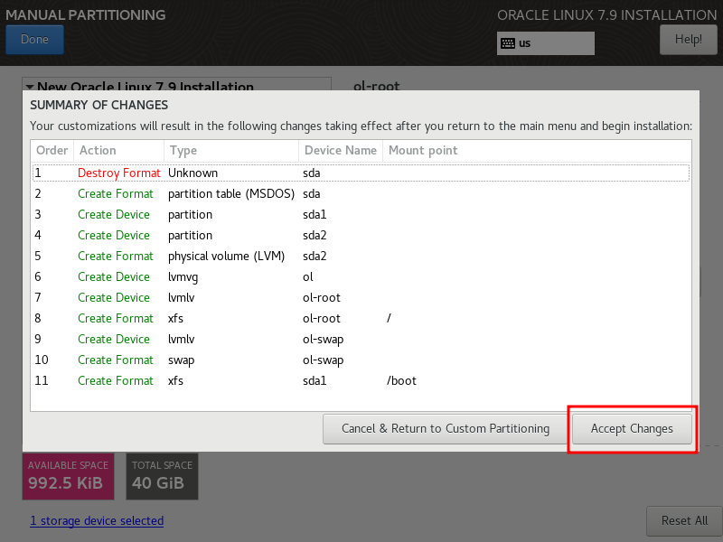Click Cancel & Return to Custom Partitioning
This screenshot has height=542, width=723.
446,429
